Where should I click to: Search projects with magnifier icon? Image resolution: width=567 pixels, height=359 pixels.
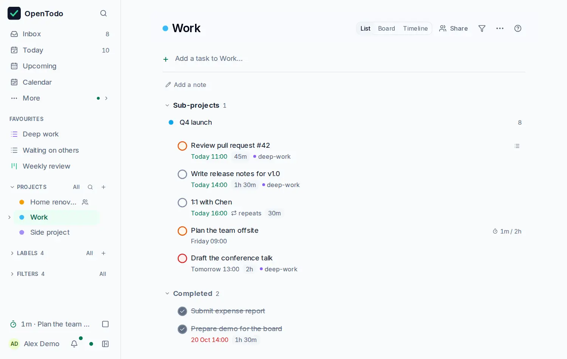point(90,187)
